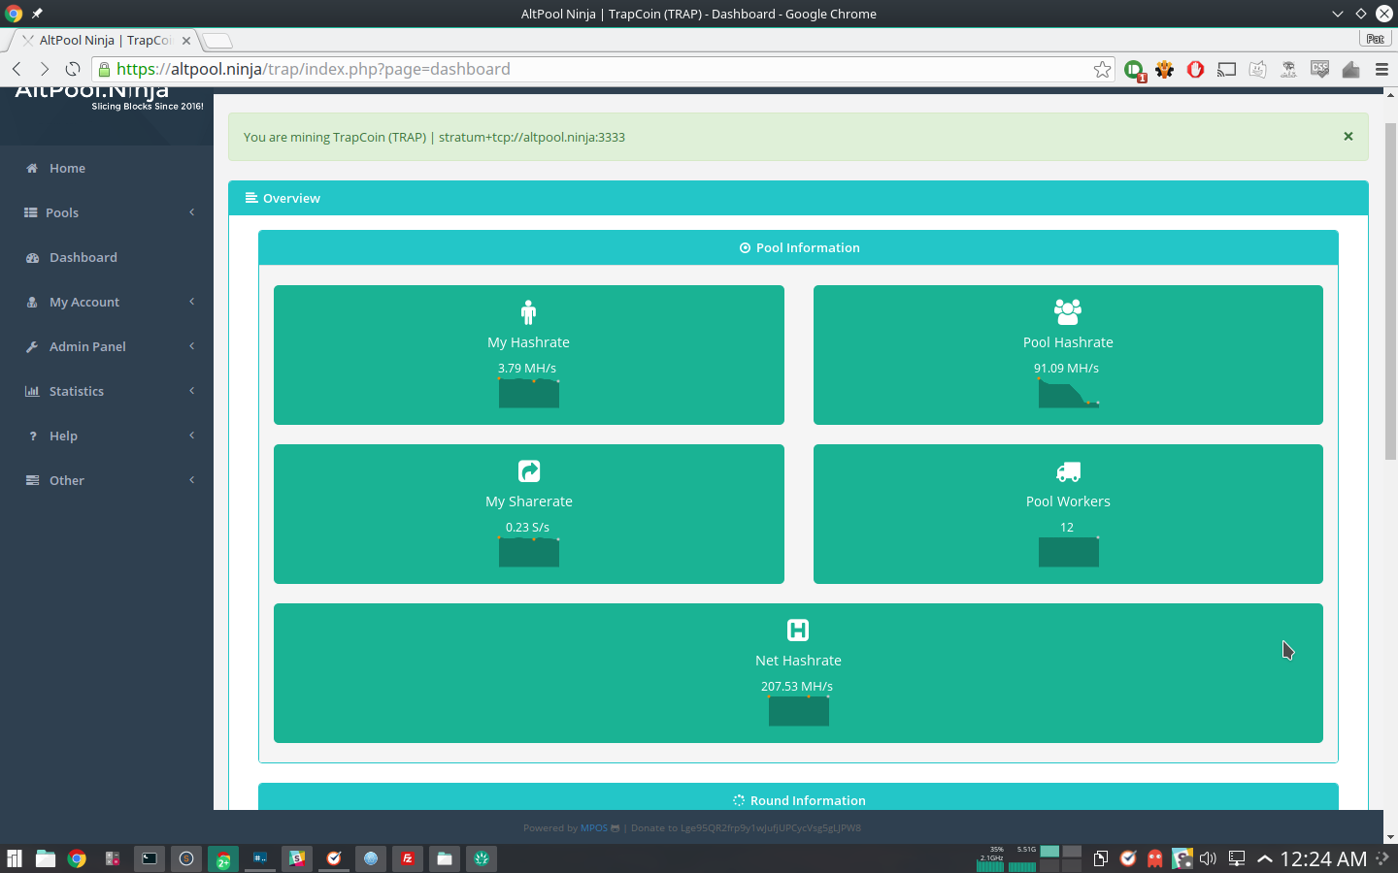1398x873 pixels.
Task: Click the Round Information header
Action: click(798, 797)
